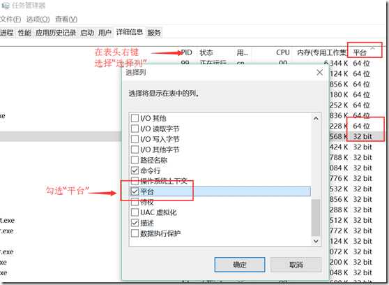Check the 路径名称 column option
Image resolution: width=389 pixels, height=285 pixels.
tap(135, 160)
